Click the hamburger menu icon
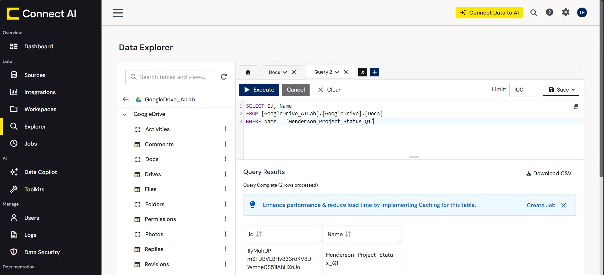This screenshot has height=275, width=604. 118,13
